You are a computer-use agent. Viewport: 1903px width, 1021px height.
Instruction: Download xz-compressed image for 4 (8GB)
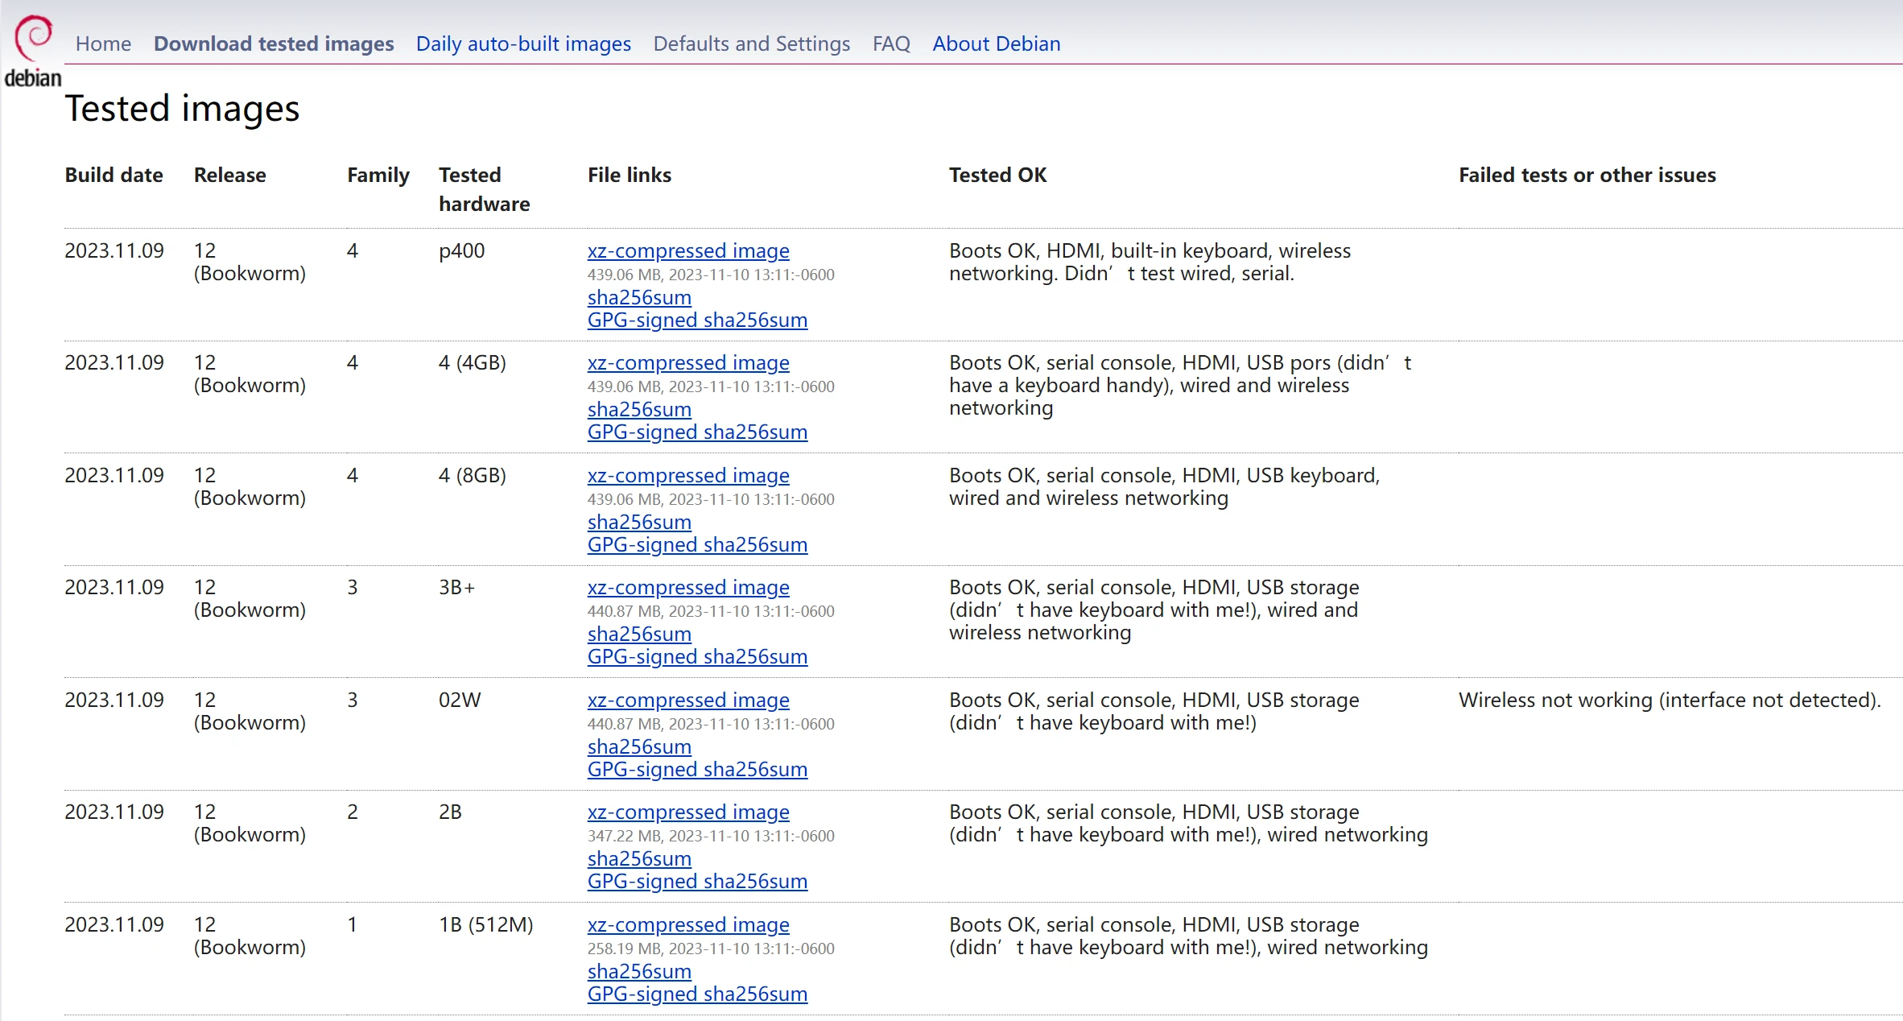[688, 475]
